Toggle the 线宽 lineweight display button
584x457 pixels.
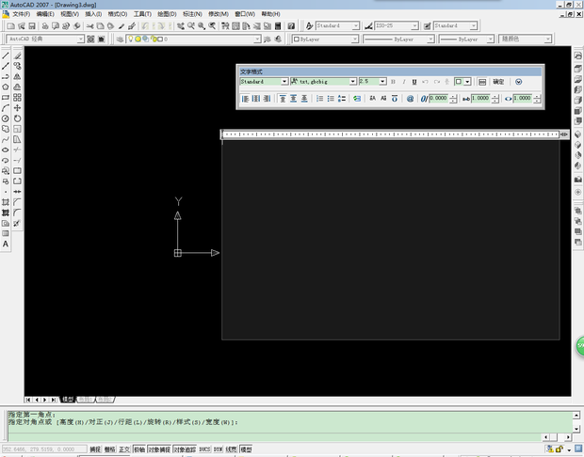coord(232,449)
